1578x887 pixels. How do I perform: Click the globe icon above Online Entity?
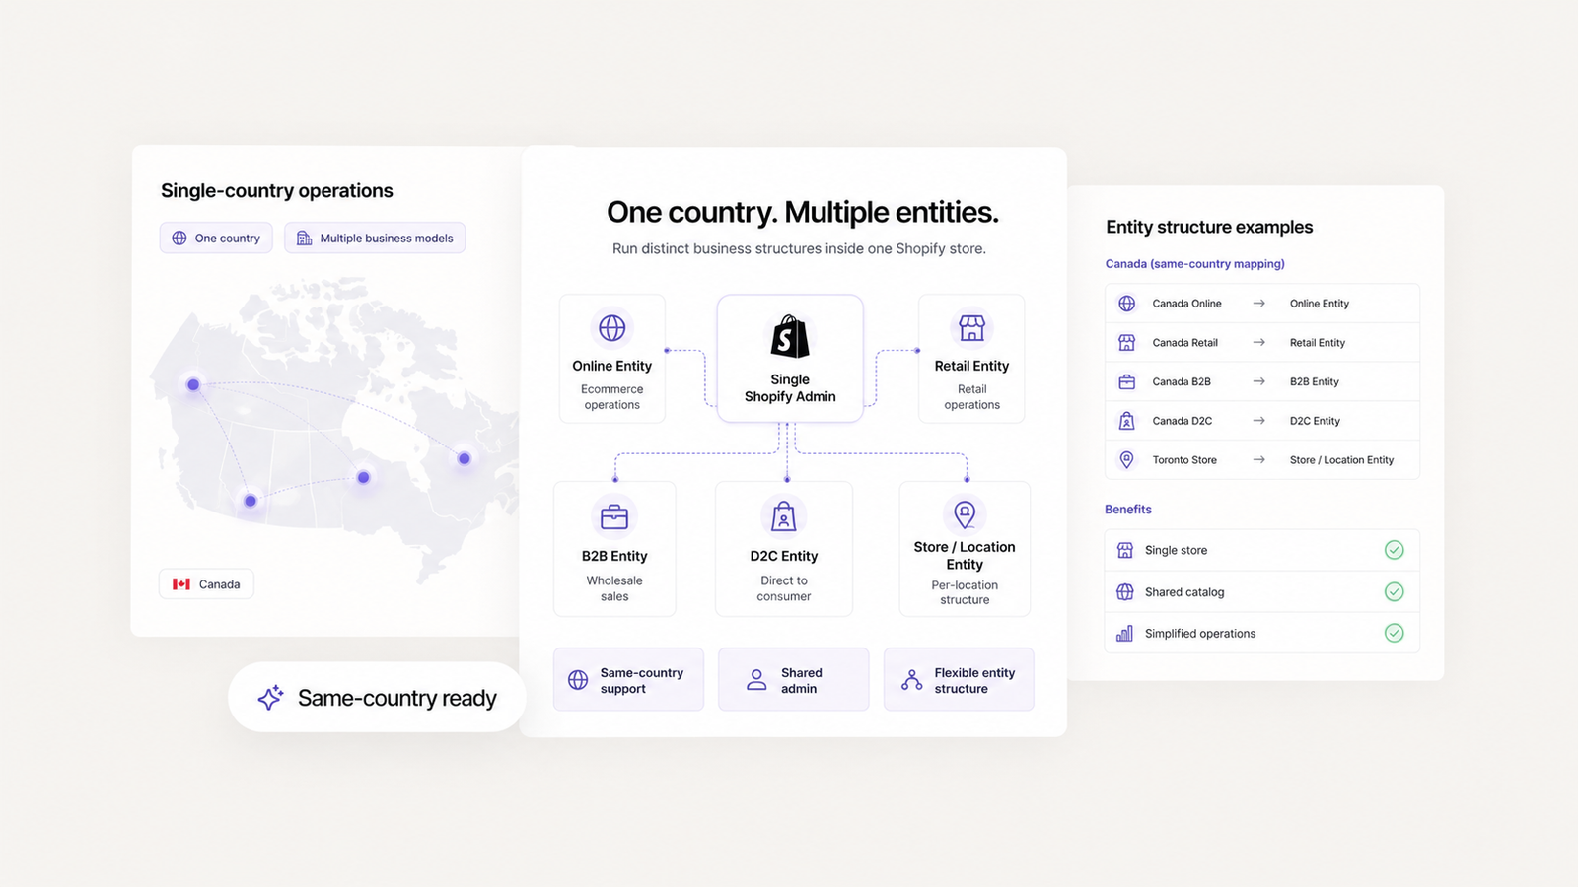pos(612,328)
